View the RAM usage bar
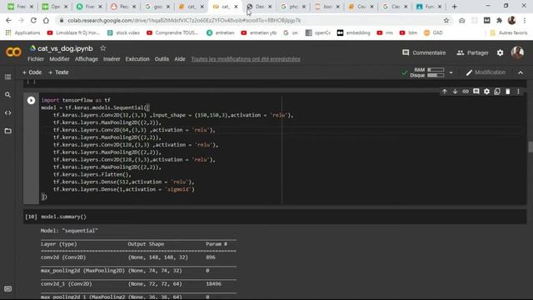The width and height of the screenshot is (533, 300). (436, 70)
